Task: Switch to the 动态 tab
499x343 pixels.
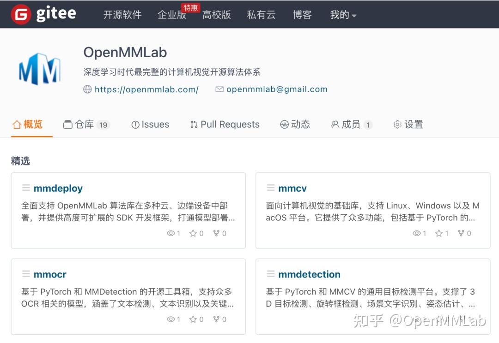Action: [x=295, y=124]
